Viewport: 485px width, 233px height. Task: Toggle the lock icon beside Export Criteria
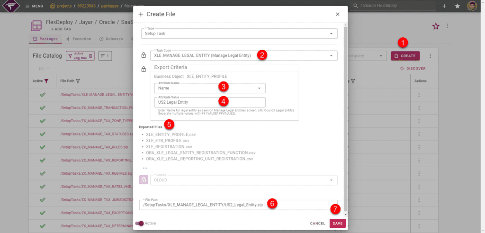(144, 70)
